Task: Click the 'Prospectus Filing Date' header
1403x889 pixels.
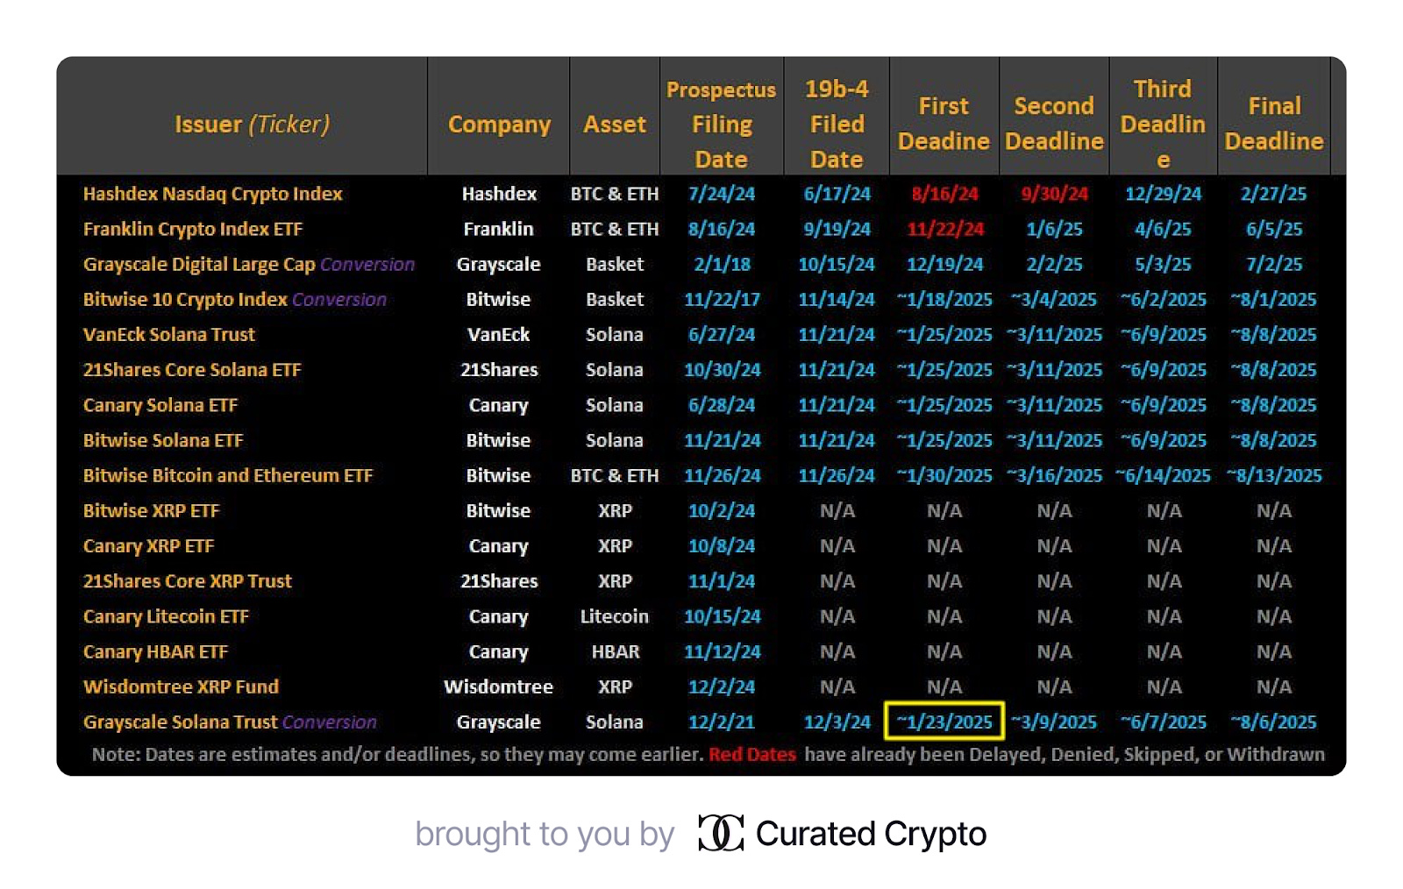Action: [721, 124]
